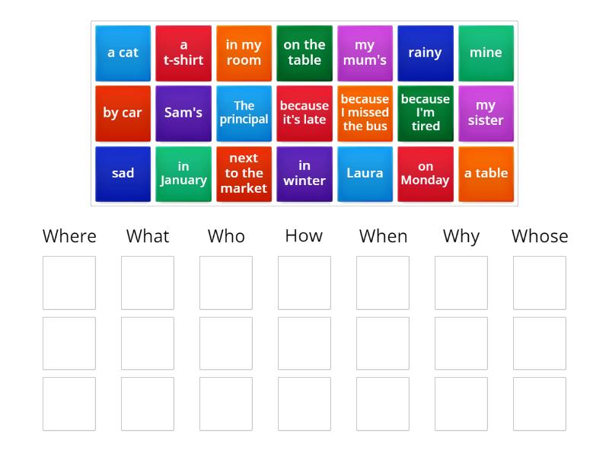Click the 'in winter' tile
The height and width of the screenshot is (457, 609).
point(304,174)
